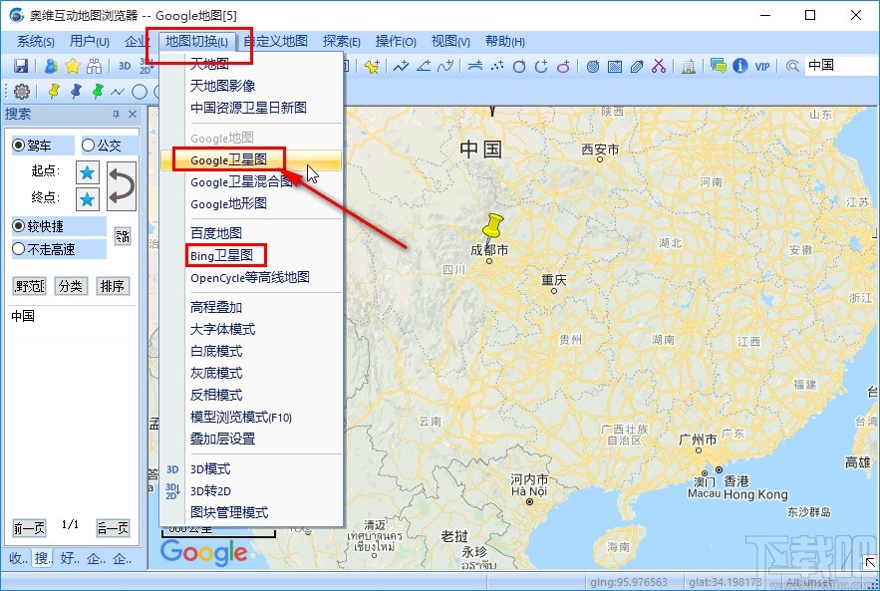Click the VIP icon on the toolbar
Image resolution: width=880 pixels, height=591 pixels.
[x=761, y=66]
